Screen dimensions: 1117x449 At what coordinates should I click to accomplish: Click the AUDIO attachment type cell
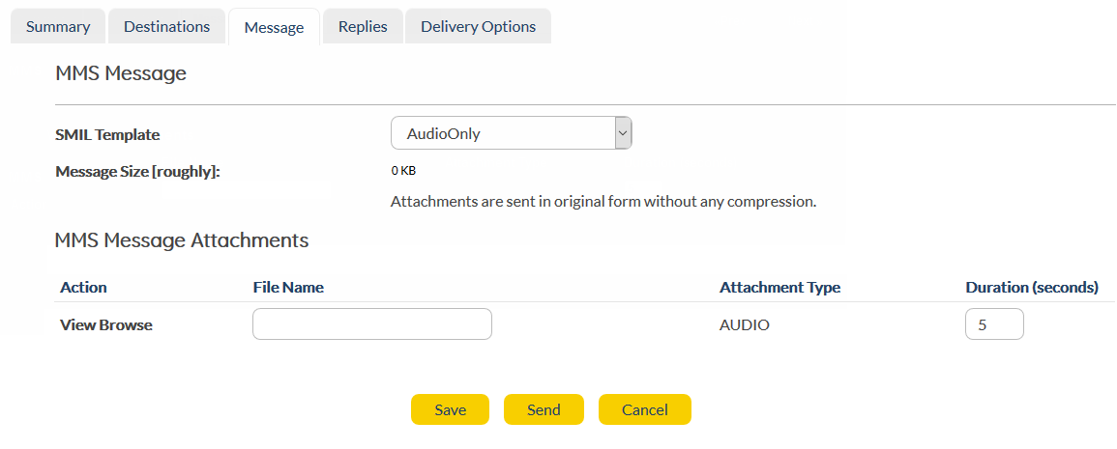(745, 325)
